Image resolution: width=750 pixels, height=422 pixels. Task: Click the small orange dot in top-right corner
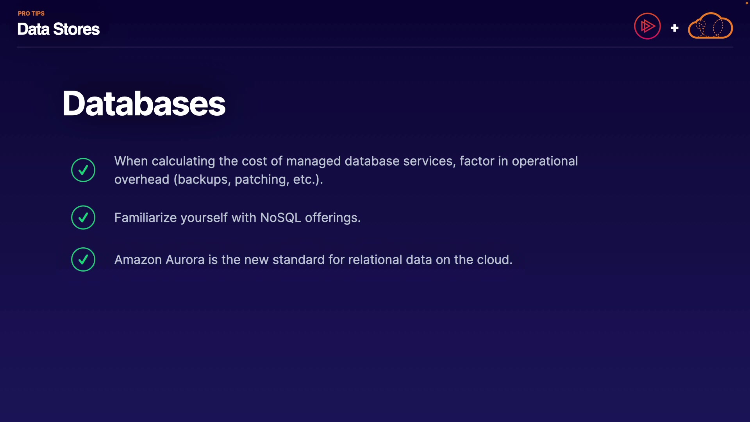[746, 3]
